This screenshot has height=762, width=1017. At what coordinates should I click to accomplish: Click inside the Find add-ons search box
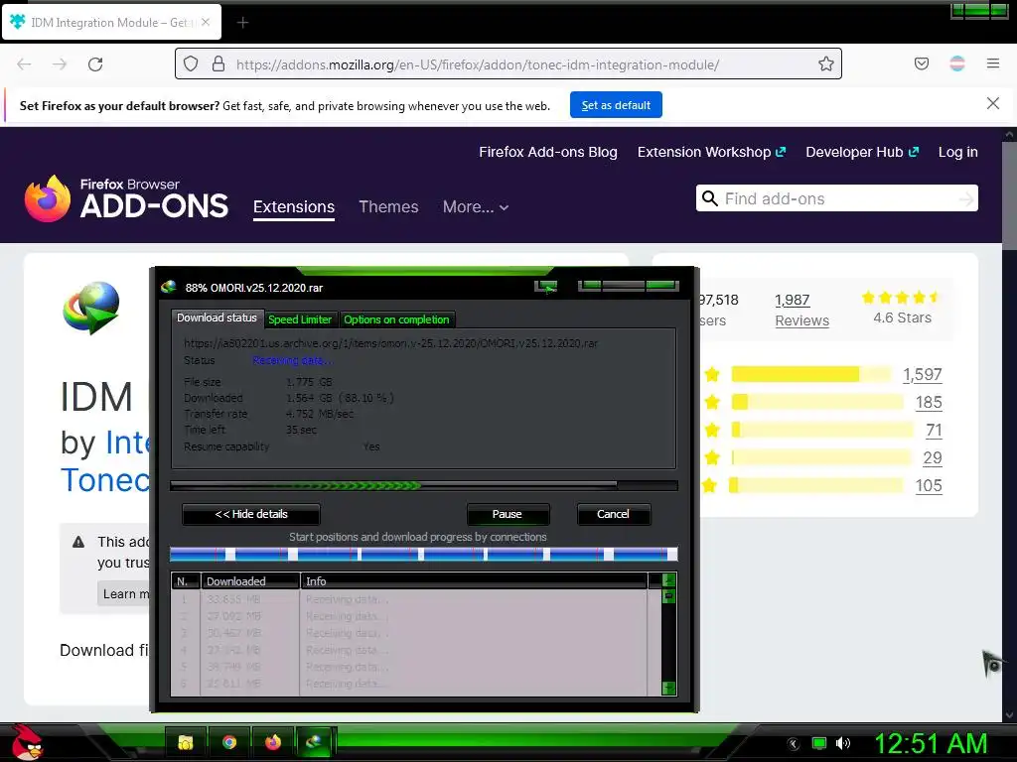coord(836,198)
